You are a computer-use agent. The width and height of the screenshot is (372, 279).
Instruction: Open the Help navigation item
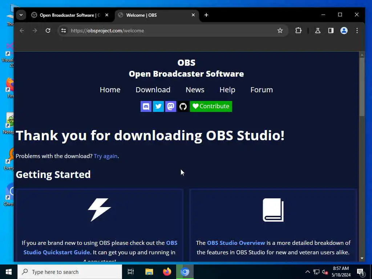tap(227, 90)
